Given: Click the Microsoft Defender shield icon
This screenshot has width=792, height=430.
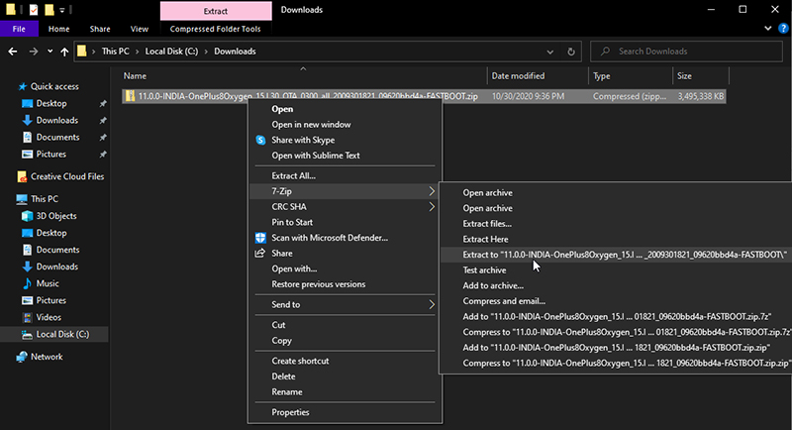Looking at the screenshot, I should [x=260, y=238].
